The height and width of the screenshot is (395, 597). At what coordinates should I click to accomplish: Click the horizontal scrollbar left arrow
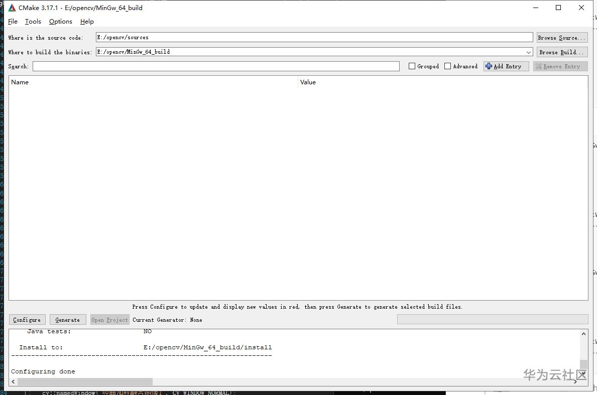14,381
